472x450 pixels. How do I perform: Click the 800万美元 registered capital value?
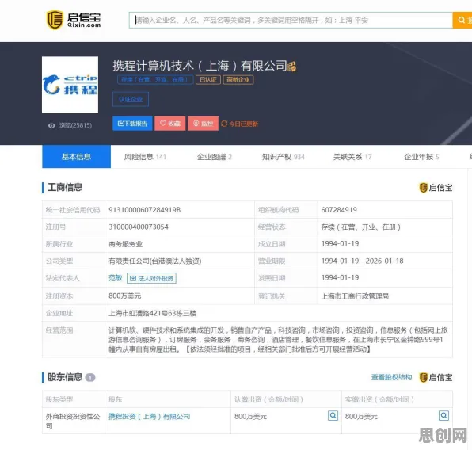(124, 296)
